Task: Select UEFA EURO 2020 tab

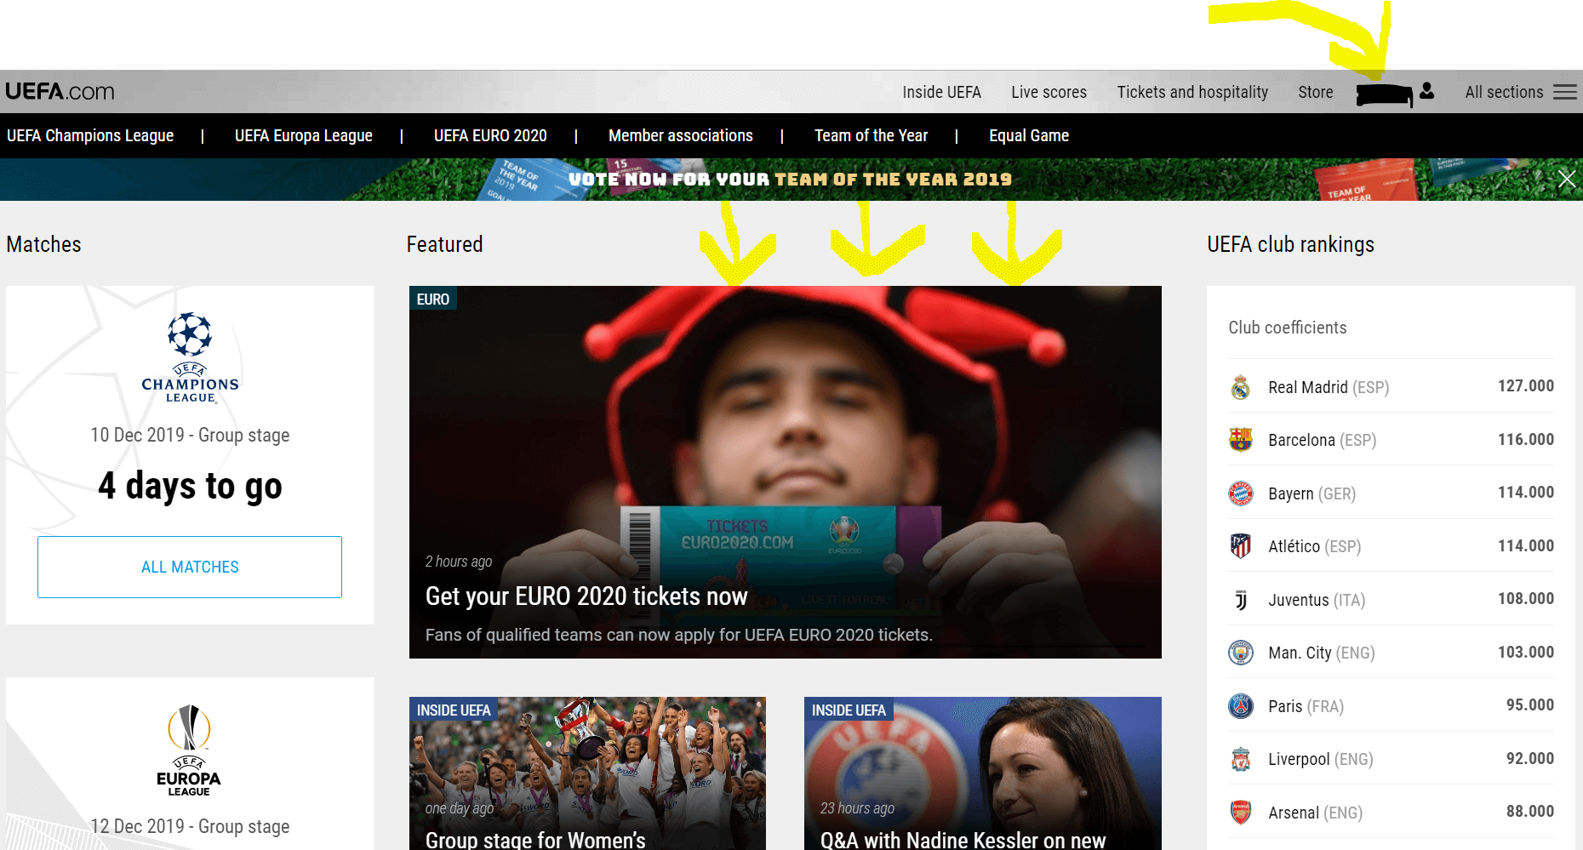Action: click(490, 135)
